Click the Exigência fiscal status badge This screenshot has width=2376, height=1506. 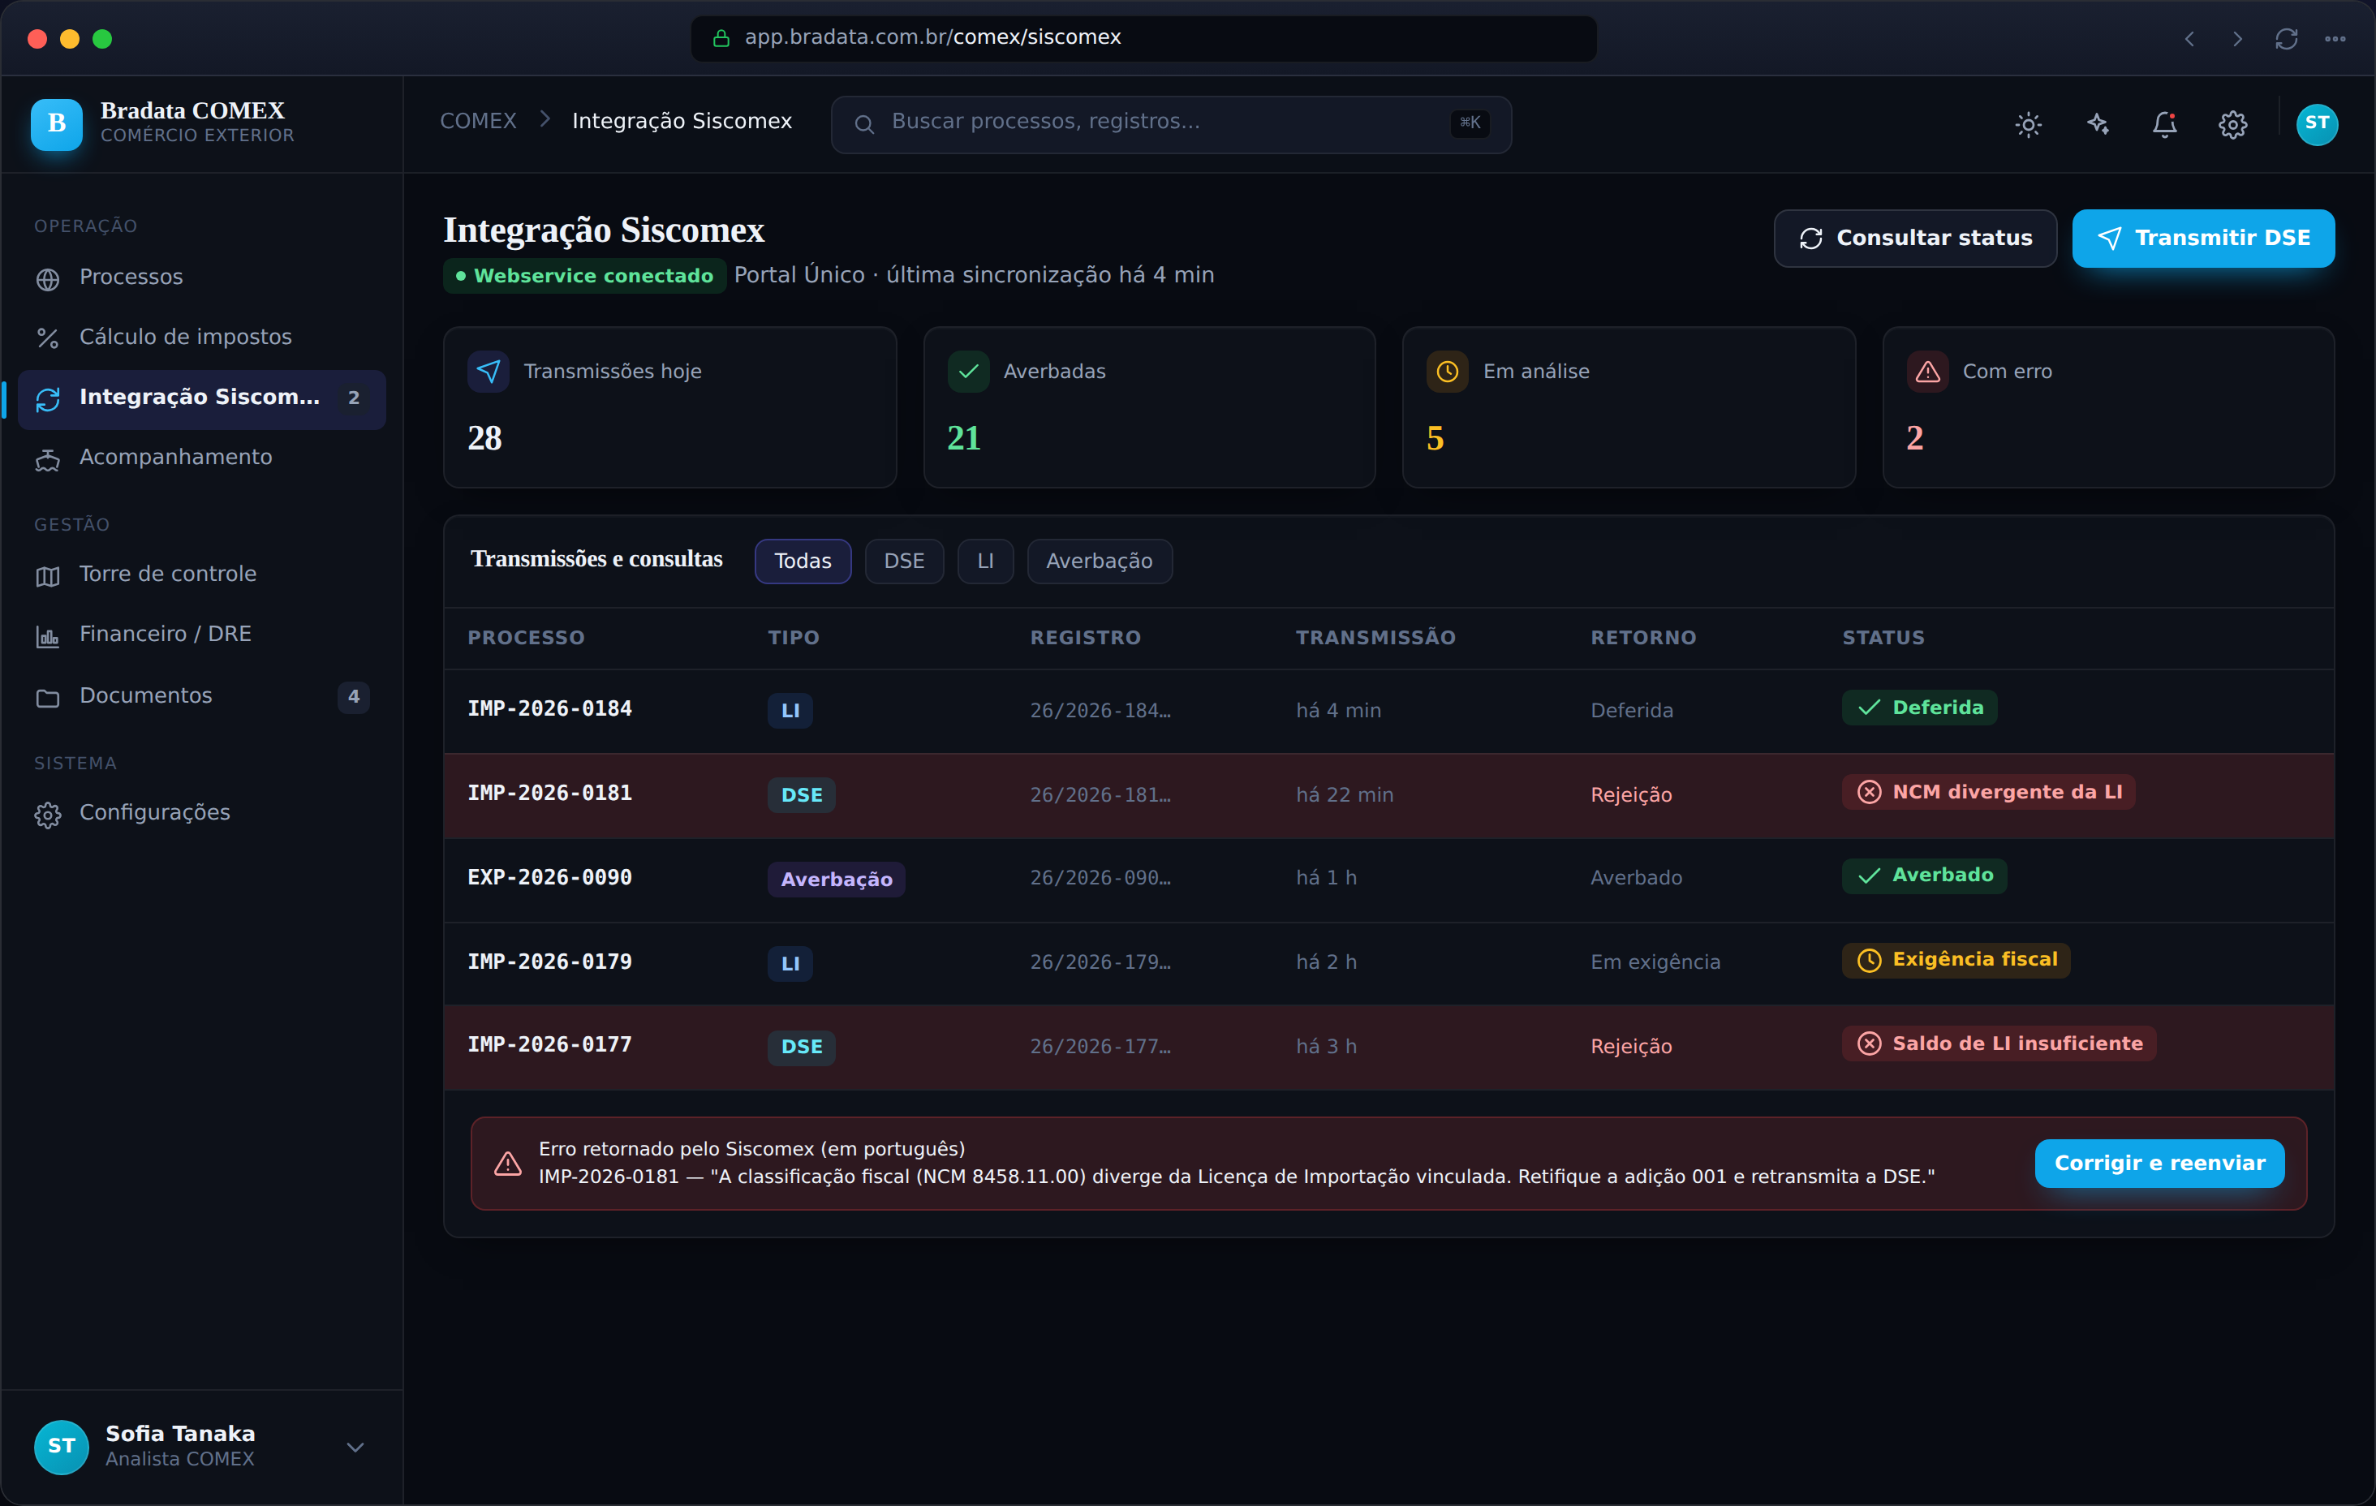(1956, 960)
